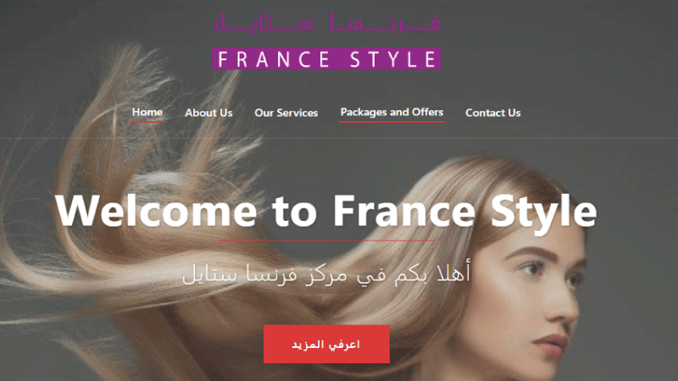This screenshot has width=678, height=381.
Task: Click the word Welcome in the headline
Action: (156, 211)
